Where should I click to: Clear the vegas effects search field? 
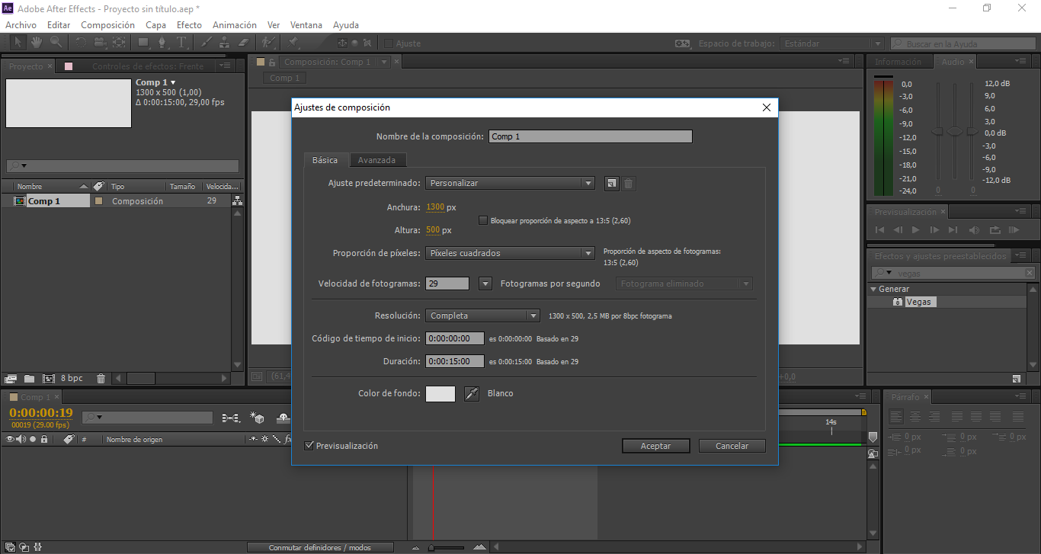click(1030, 273)
